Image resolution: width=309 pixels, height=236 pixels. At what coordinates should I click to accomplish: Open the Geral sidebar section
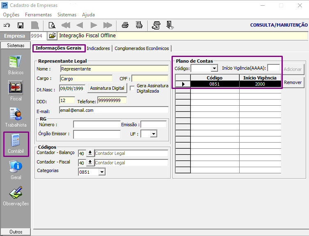16,170
